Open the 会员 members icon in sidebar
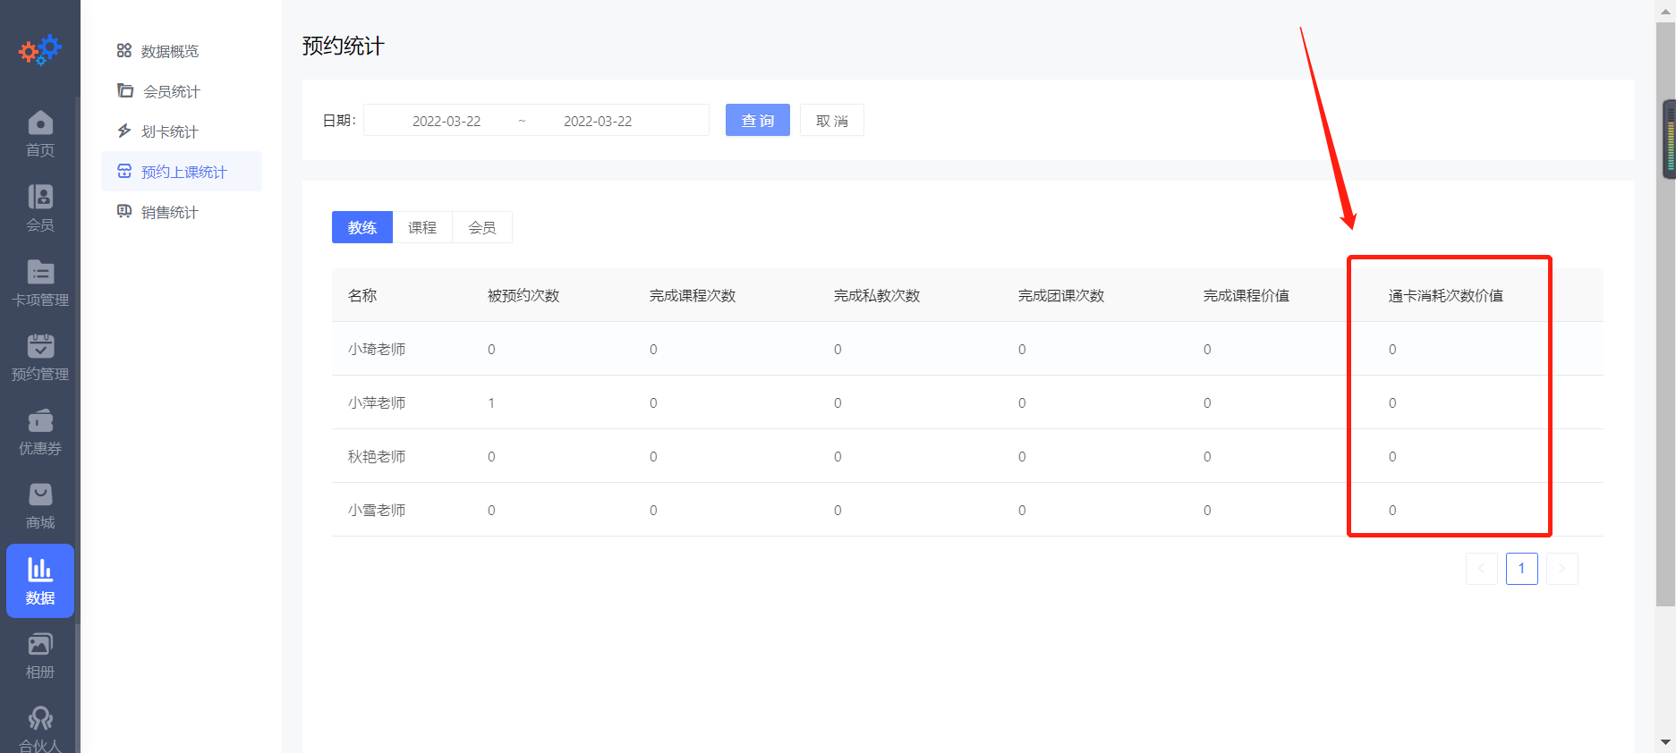 40,207
